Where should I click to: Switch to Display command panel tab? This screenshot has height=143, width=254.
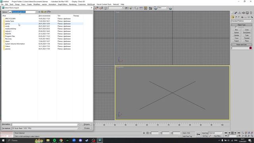pyautogui.click(x=247, y=13)
